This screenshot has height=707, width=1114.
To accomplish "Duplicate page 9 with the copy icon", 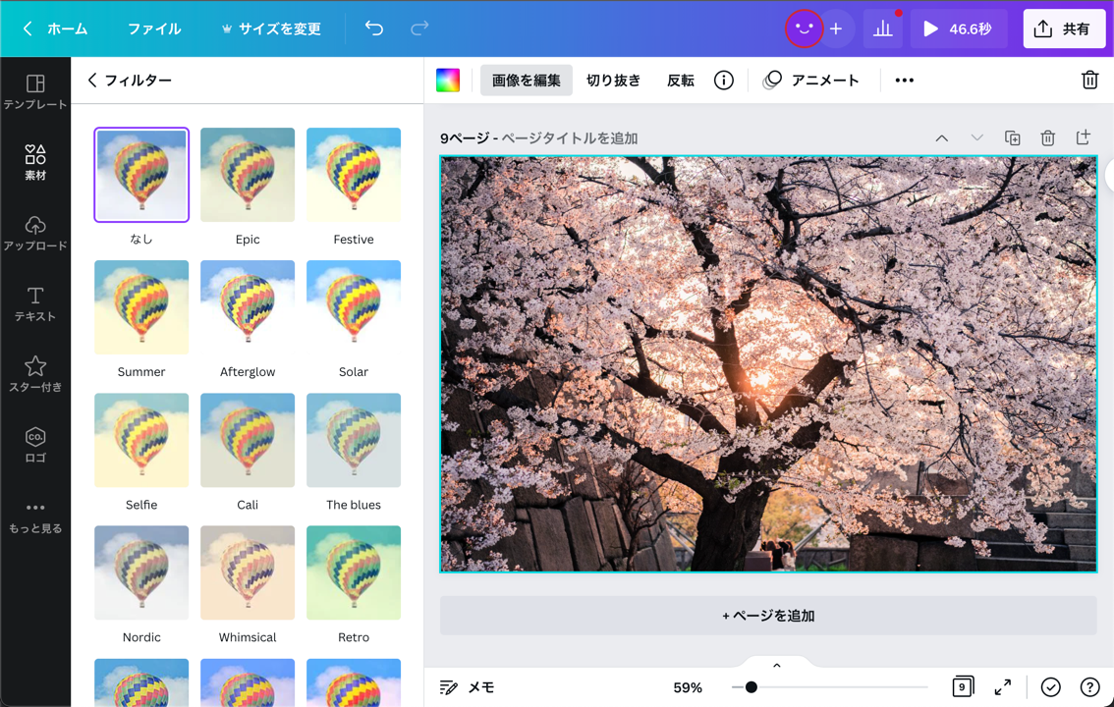I will coord(1013,137).
